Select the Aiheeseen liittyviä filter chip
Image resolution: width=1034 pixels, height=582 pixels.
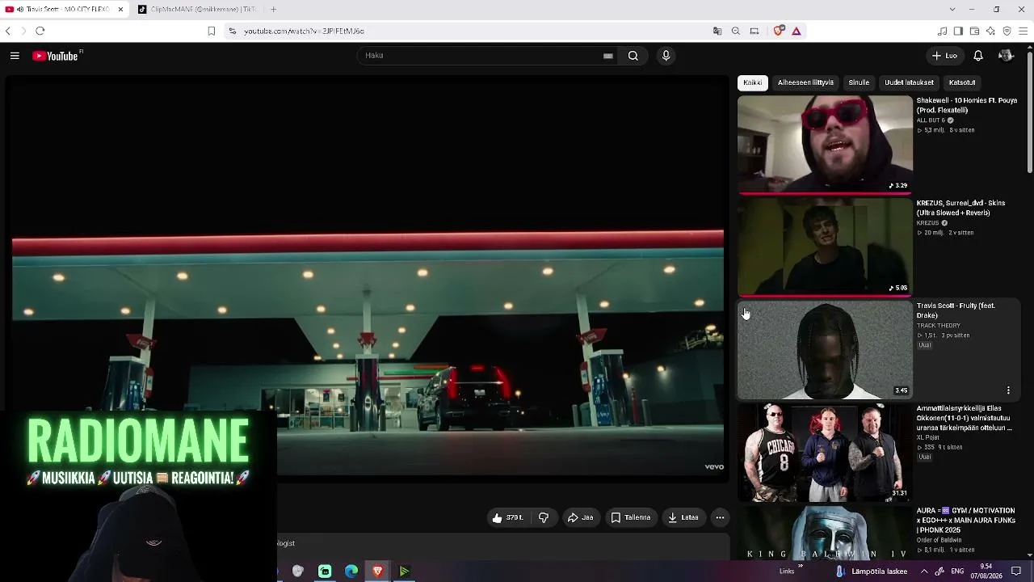(x=805, y=82)
